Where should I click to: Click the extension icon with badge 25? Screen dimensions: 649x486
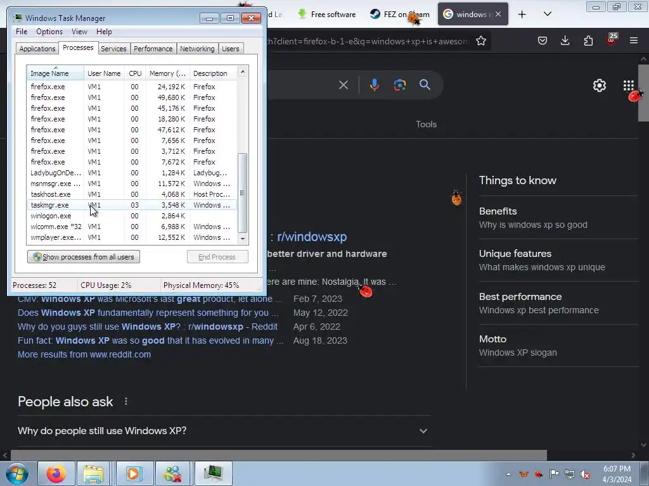point(612,40)
